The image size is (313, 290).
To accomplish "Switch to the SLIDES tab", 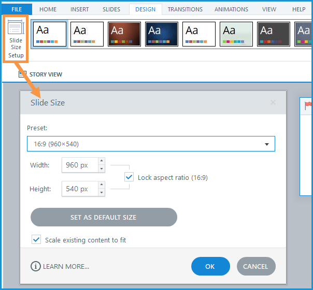I will click(x=111, y=9).
